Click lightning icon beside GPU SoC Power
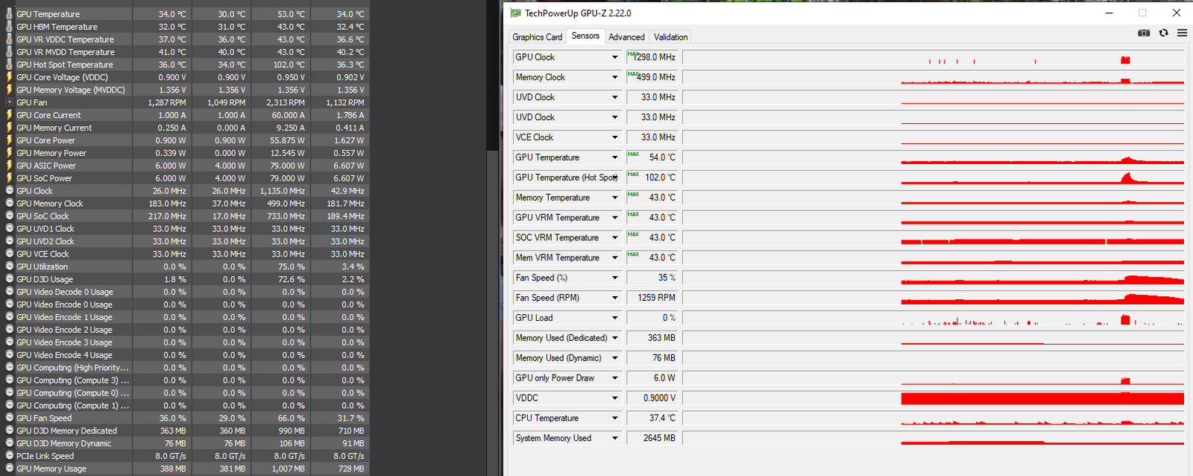The height and width of the screenshot is (476, 1193). coord(9,178)
